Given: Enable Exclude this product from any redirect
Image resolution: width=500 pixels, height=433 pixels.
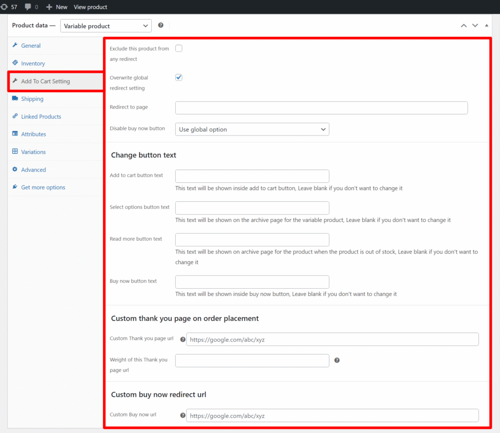Looking at the screenshot, I should pyautogui.click(x=179, y=48).
